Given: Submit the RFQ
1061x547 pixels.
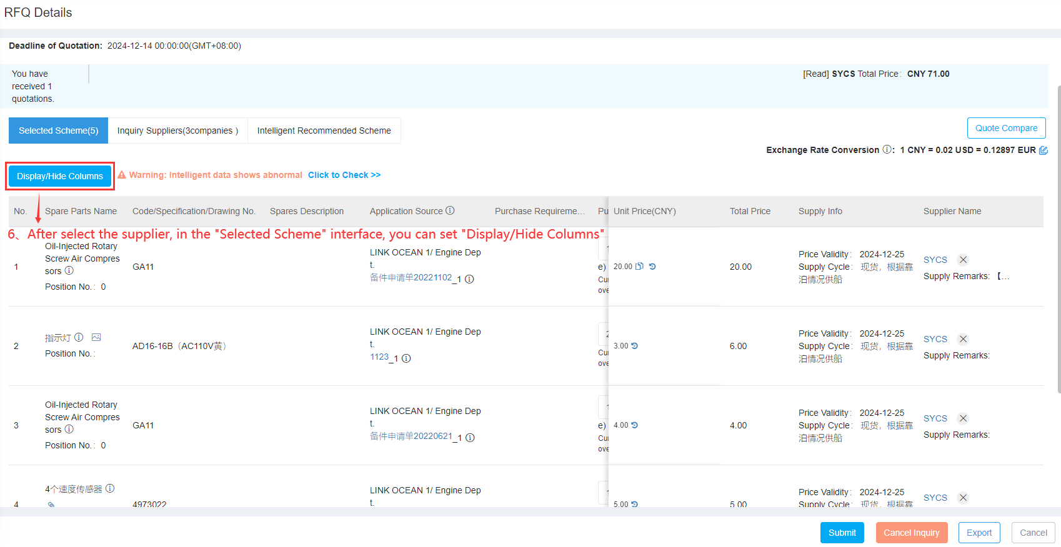Looking at the screenshot, I should (x=842, y=533).
